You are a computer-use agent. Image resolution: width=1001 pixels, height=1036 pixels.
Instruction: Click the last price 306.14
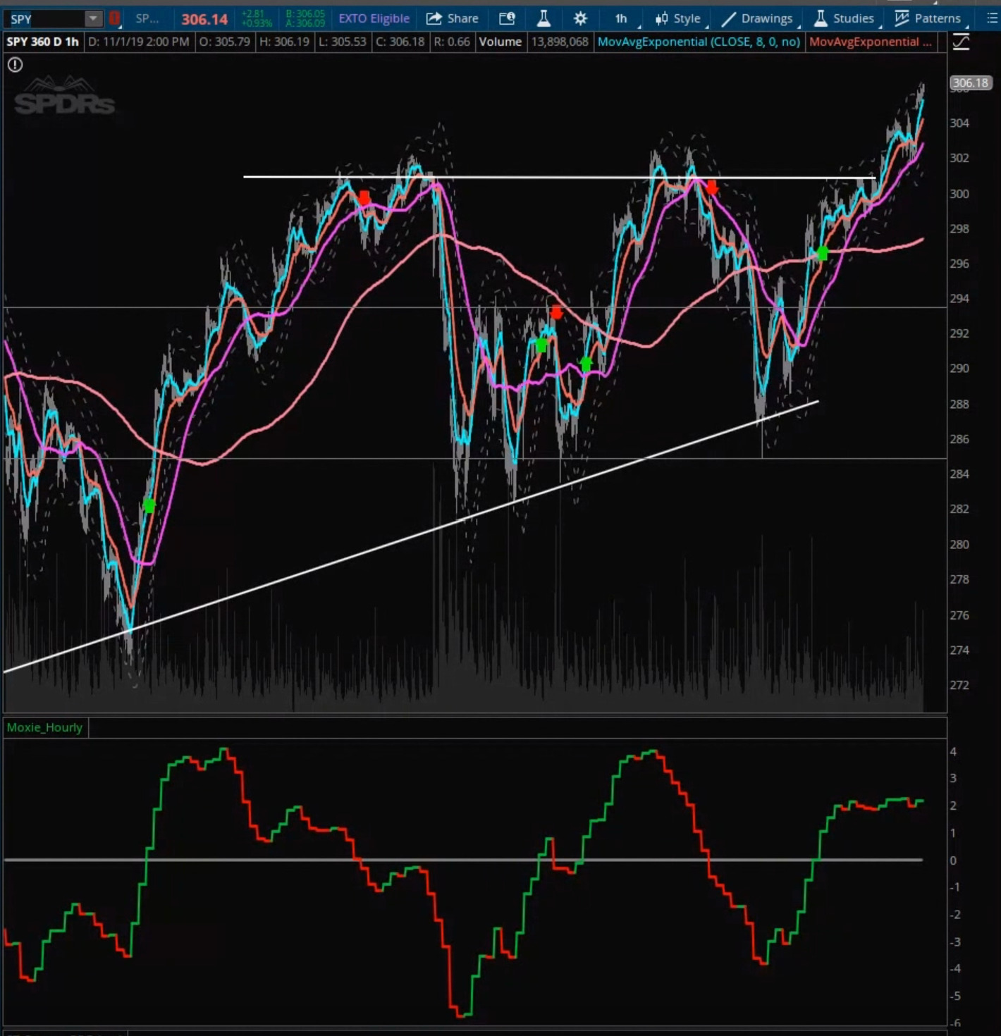click(204, 20)
